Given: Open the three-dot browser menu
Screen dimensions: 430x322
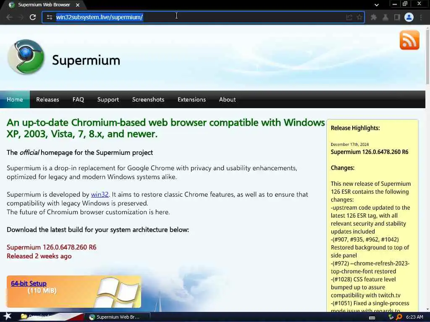Looking at the screenshot, I should (421, 17).
